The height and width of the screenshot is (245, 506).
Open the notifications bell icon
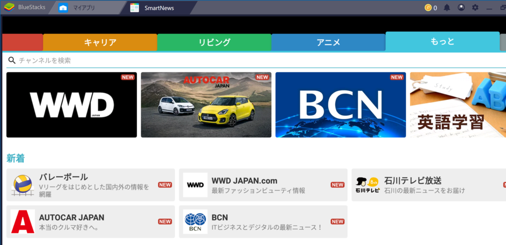[x=447, y=8]
